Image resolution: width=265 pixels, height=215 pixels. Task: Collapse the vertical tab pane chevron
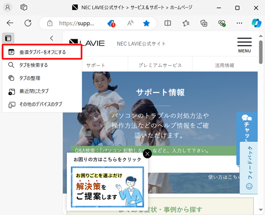click(x=51, y=38)
